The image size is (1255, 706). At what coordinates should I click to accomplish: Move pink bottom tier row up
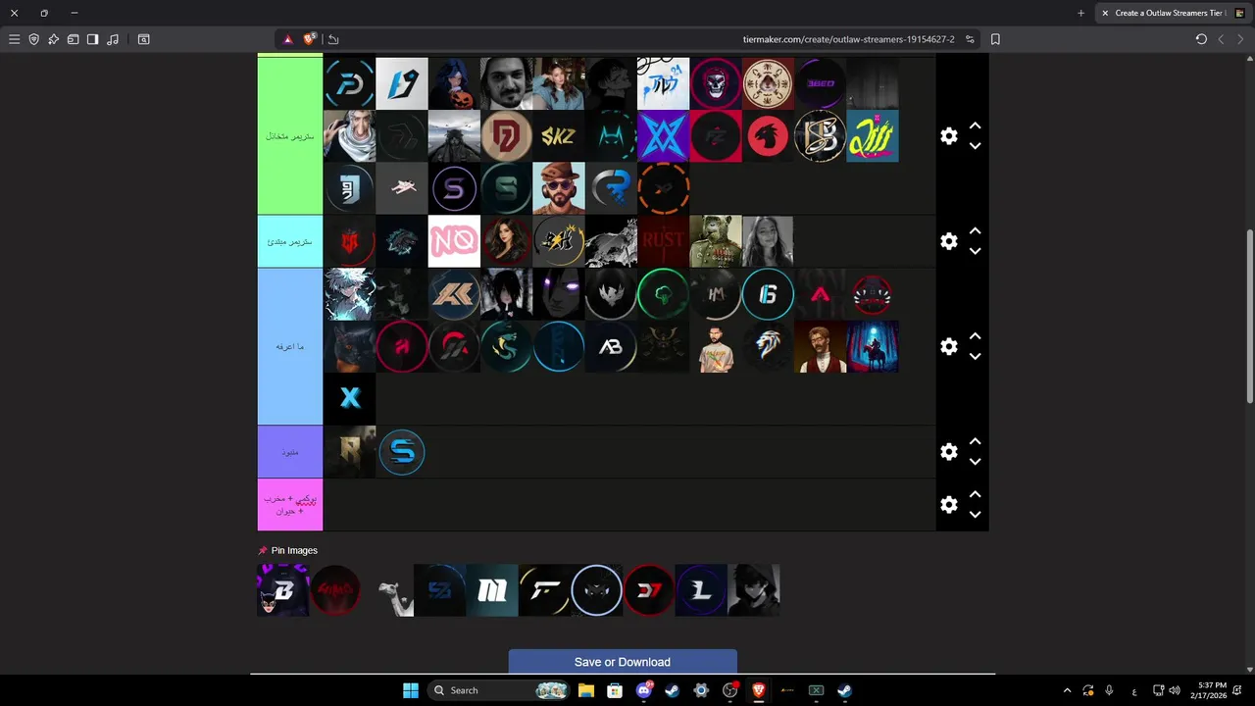[975, 494]
